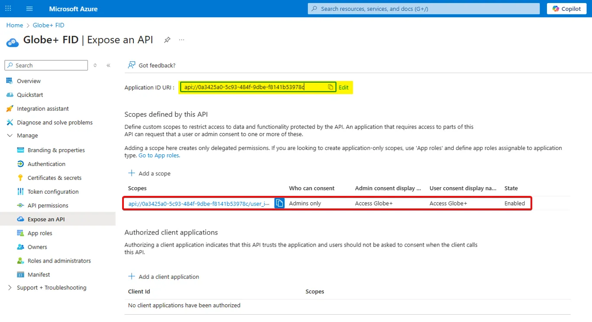Click the Got feedback icon
This screenshot has height=322, width=592.
[132, 65]
